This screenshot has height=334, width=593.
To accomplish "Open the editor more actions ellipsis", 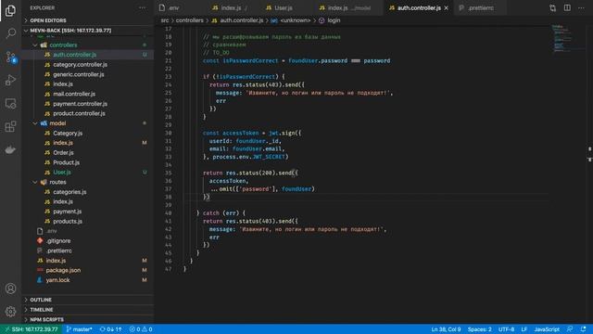I will click(x=581, y=7).
